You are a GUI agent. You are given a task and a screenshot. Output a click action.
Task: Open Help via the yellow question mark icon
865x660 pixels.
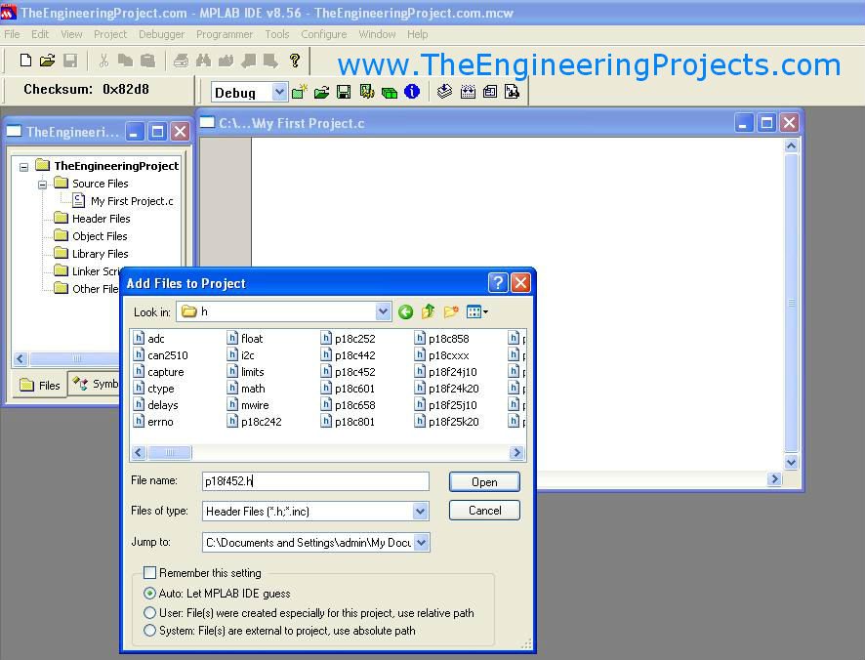point(295,61)
